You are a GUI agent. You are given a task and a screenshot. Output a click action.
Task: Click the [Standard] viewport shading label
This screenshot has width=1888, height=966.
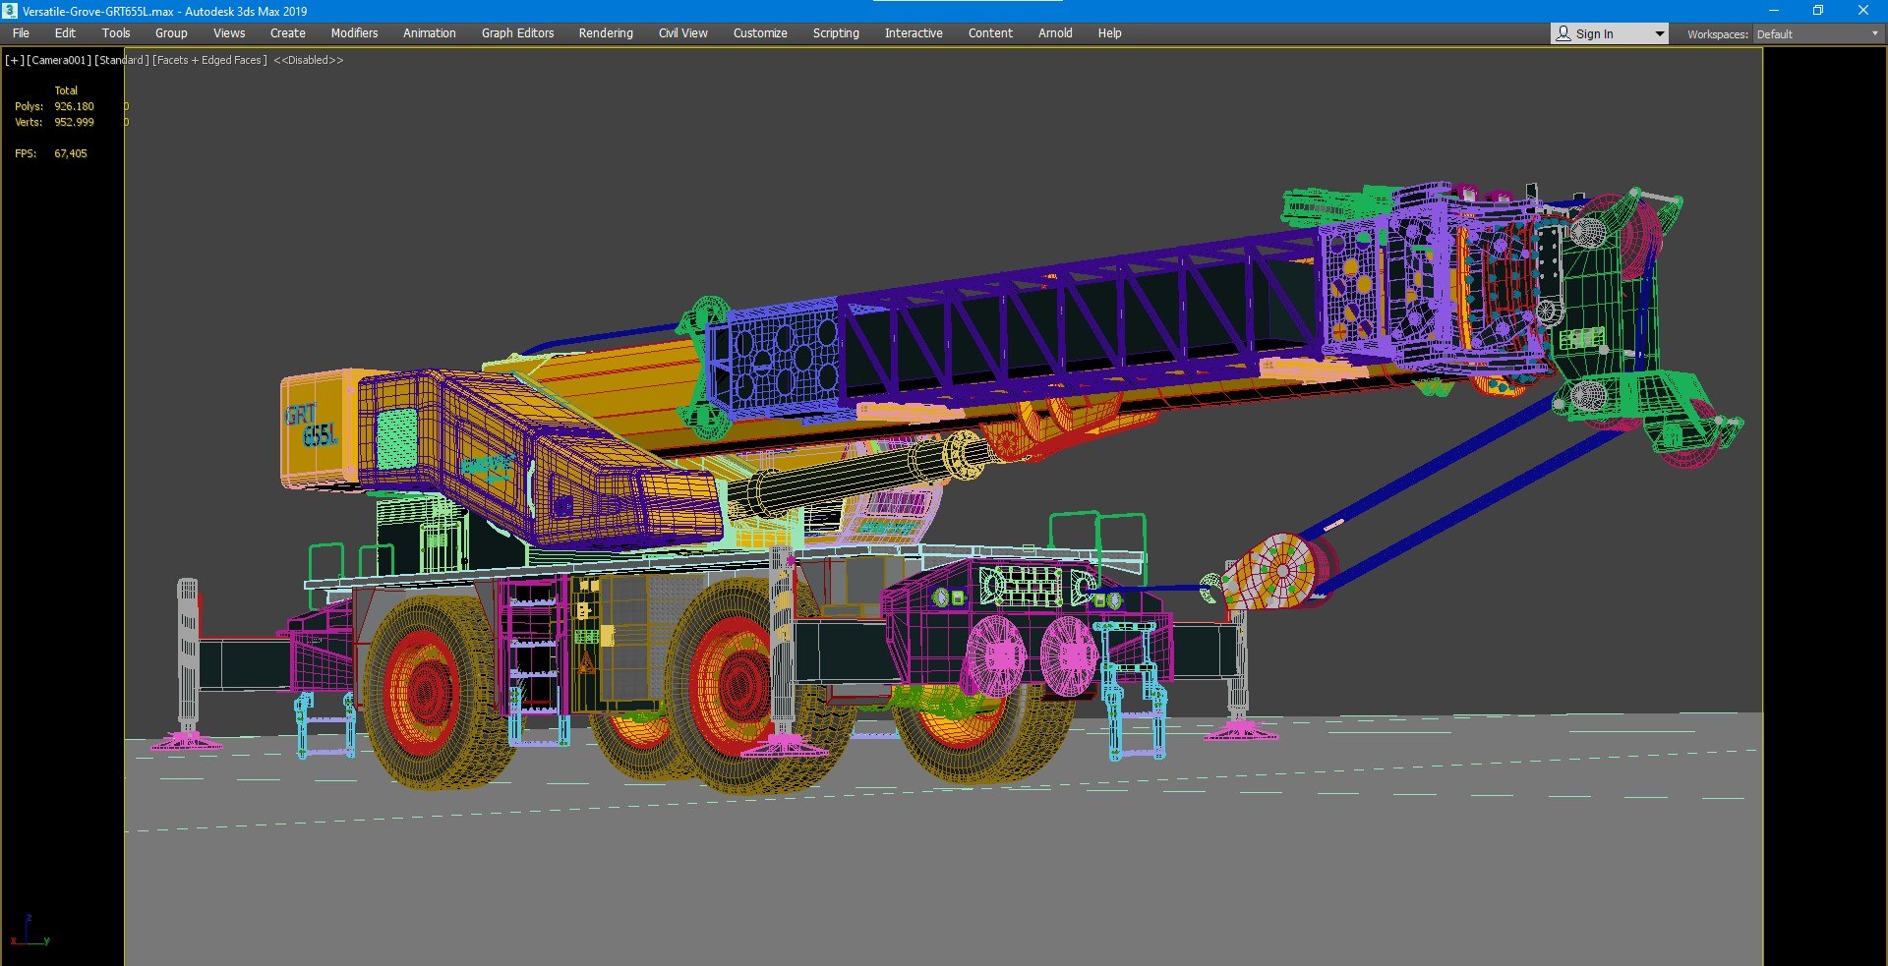(x=122, y=60)
